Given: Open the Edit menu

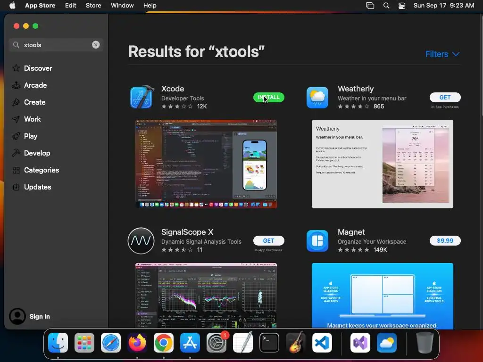Looking at the screenshot, I should coord(71,6).
